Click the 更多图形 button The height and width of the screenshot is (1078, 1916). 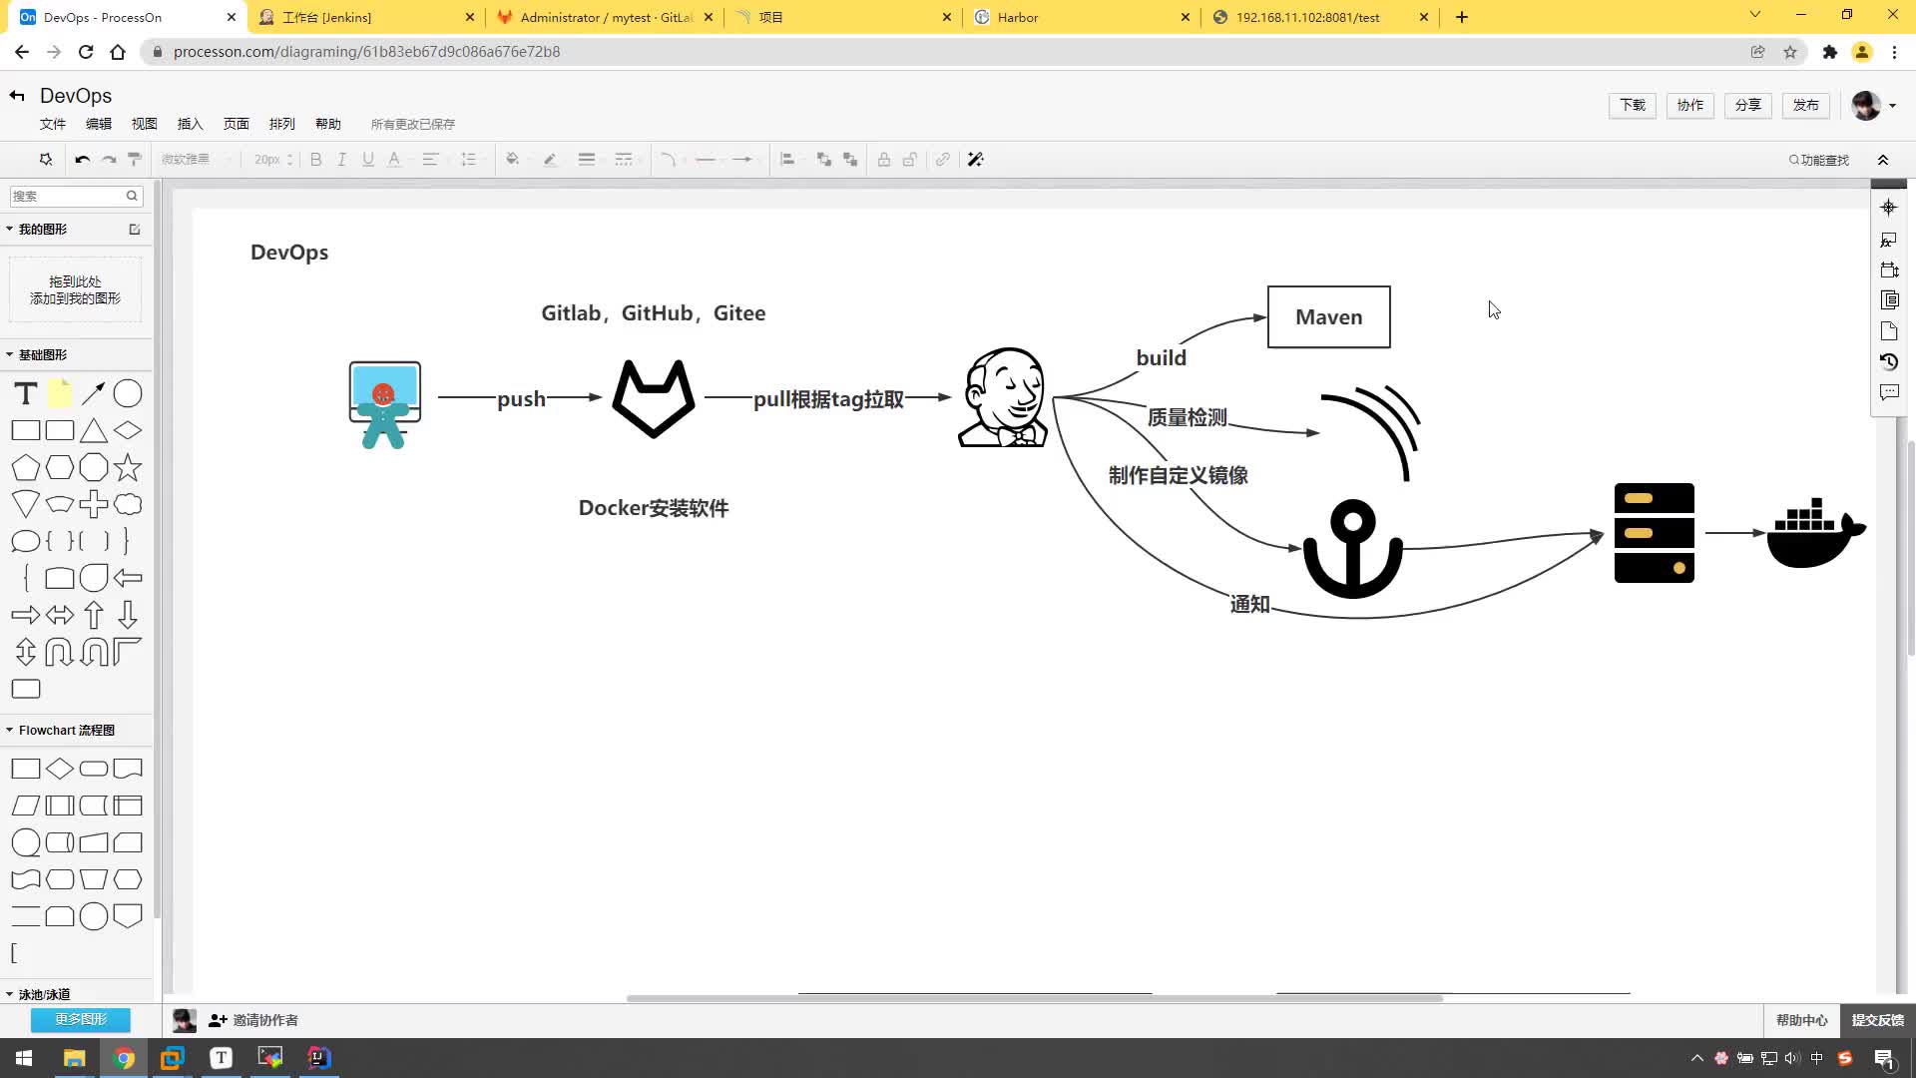tap(81, 1019)
